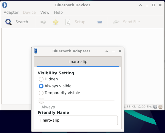The width and height of the screenshot is (165, 133).
Task: Click the Friendly Name text field
Action: tap(78, 120)
